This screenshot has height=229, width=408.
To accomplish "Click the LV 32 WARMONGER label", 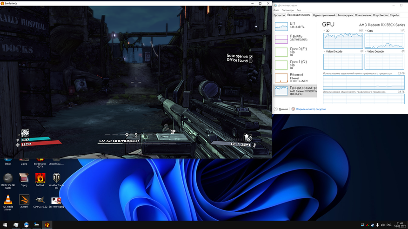I will (x=119, y=141).
